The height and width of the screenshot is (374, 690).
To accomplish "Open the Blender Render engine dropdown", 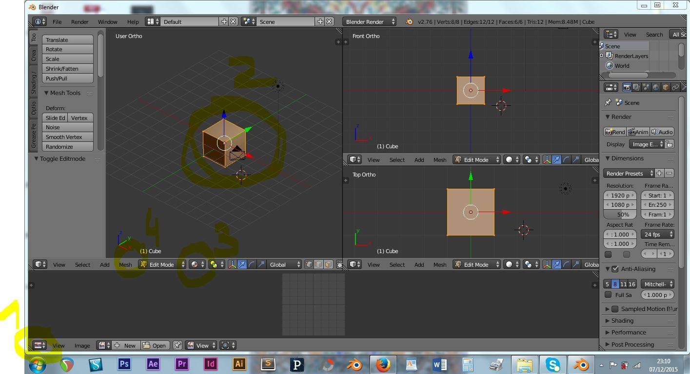I will [370, 21].
